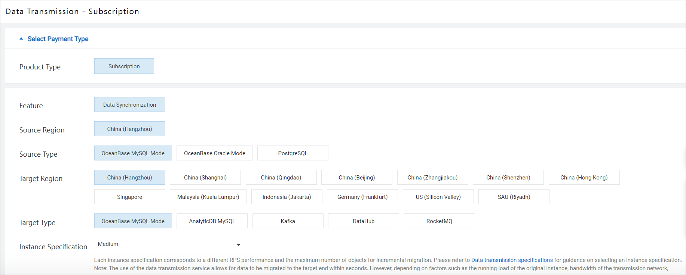Collapse the Select Payment Type section arrow

pyautogui.click(x=21, y=39)
